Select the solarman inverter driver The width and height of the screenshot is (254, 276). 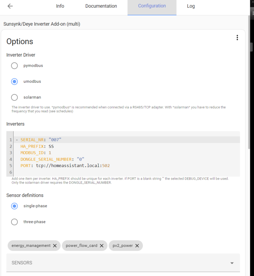tap(14, 98)
